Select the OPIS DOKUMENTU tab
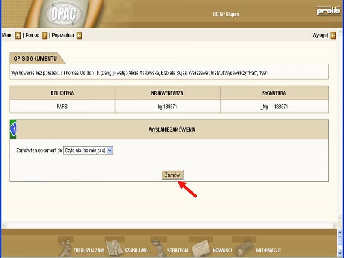 pyautogui.click(x=35, y=58)
